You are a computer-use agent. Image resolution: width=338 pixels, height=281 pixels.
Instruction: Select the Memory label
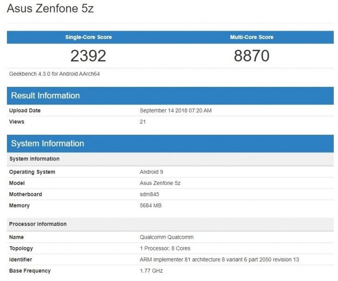tap(19, 205)
